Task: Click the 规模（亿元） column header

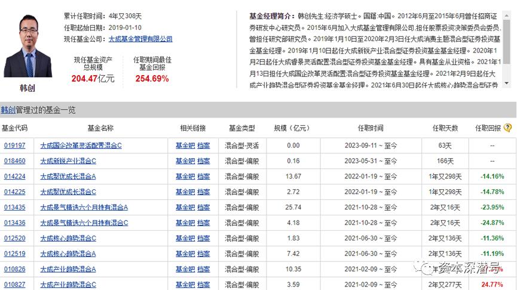Action: (x=292, y=128)
